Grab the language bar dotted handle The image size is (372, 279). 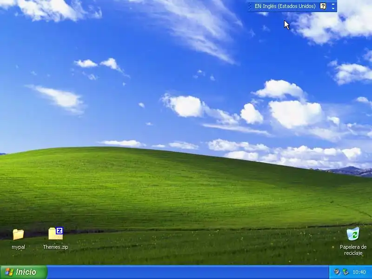[250, 6]
